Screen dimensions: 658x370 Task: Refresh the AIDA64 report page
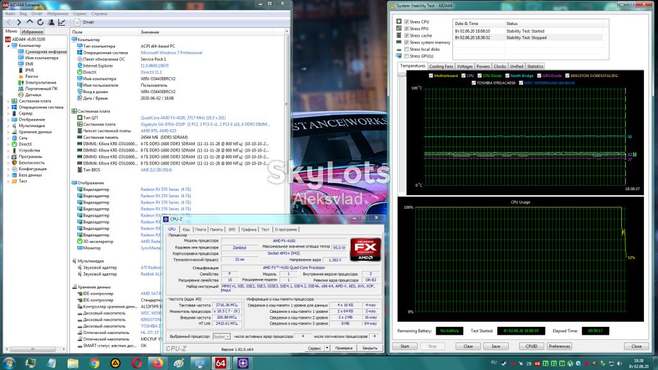[x=40, y=22]
